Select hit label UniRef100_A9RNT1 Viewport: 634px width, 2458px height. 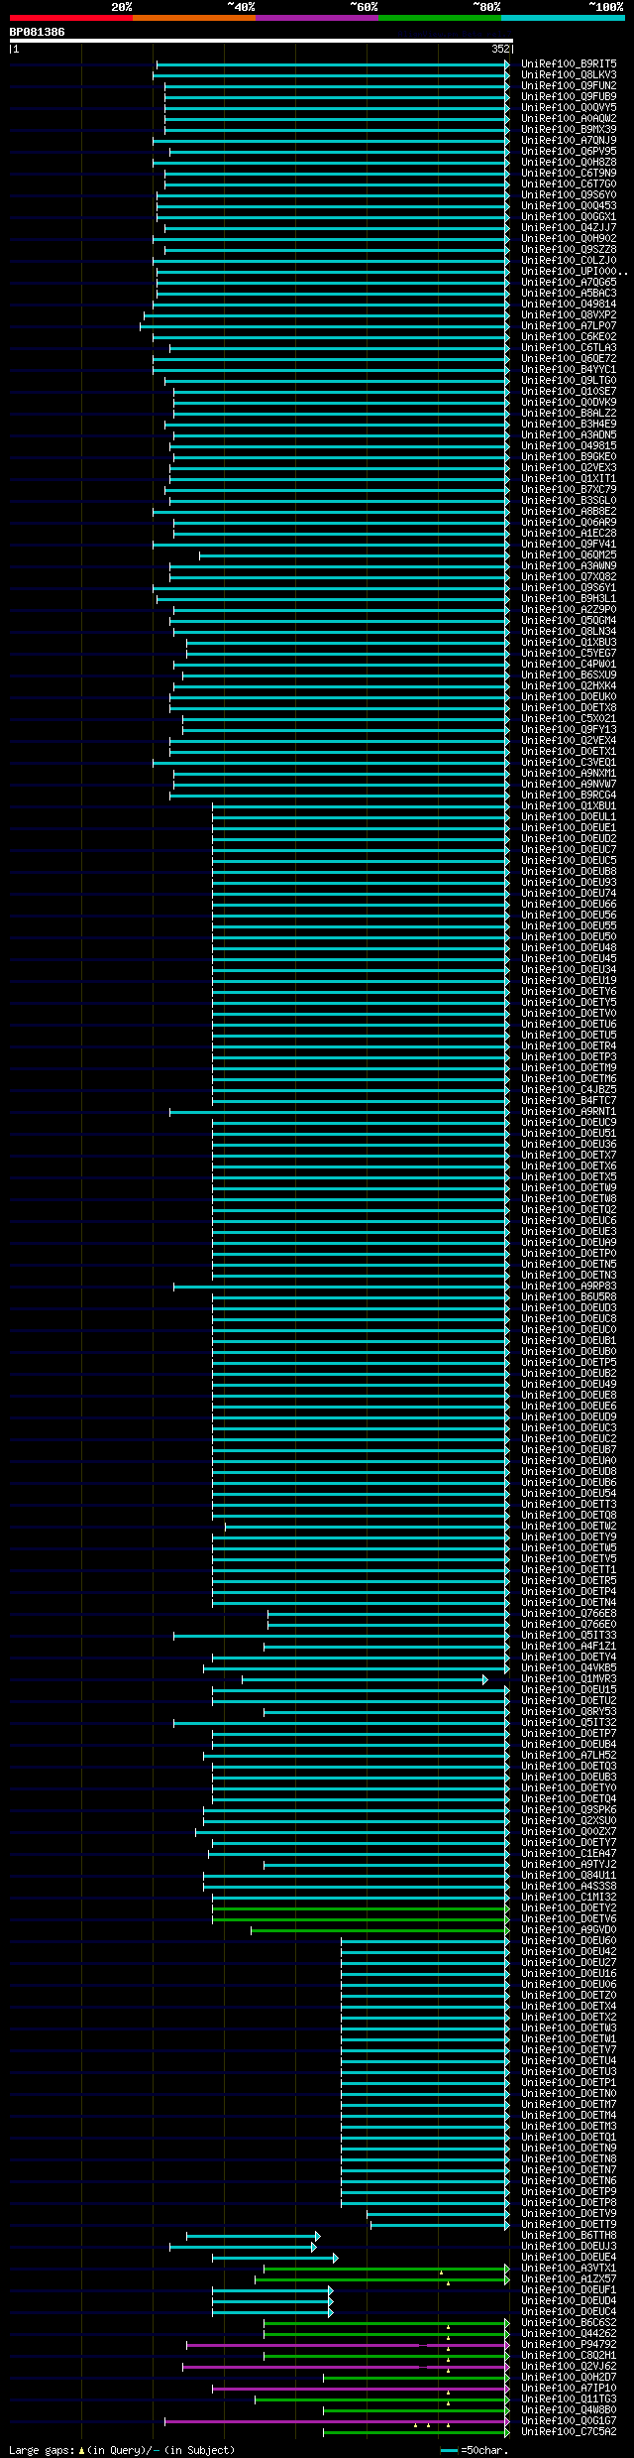(569, 1111)
